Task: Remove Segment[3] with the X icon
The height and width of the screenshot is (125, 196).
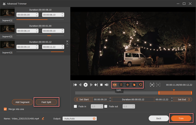Action: [x=67, y=41]
